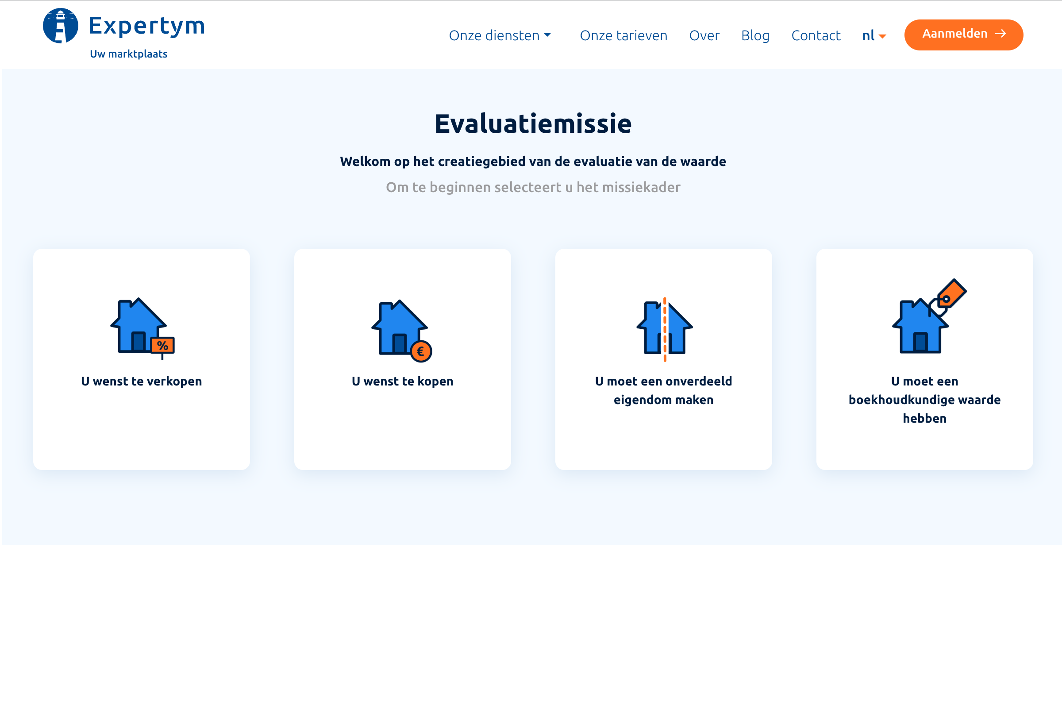Click the 'Uw marktplaats' tagline
Image resolution: width=1062 pixels, height=709 pixels.
click(129, 54)
